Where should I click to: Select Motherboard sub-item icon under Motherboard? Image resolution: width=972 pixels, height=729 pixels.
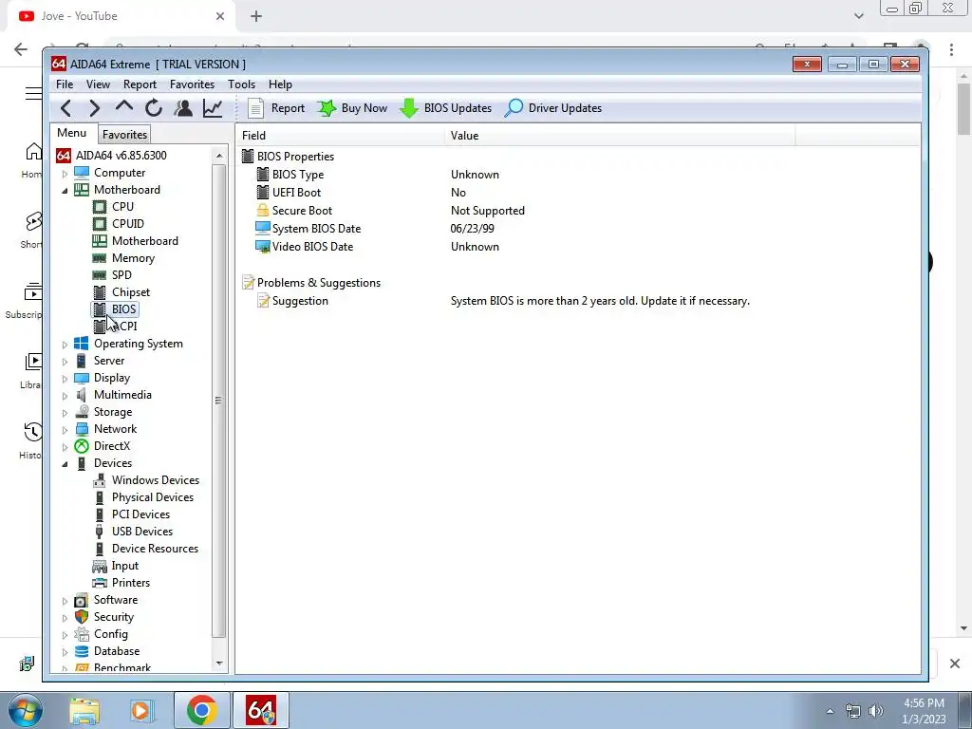99,240
